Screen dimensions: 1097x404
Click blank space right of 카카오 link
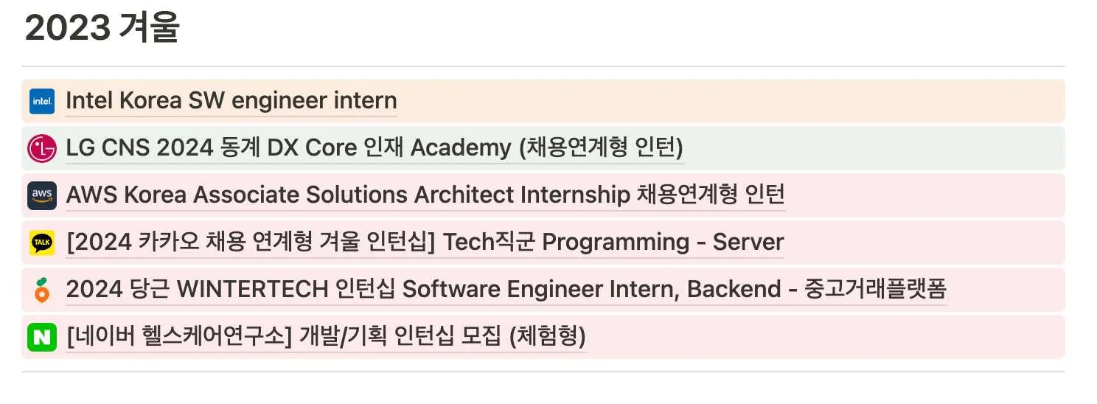(x=922, y=243)
